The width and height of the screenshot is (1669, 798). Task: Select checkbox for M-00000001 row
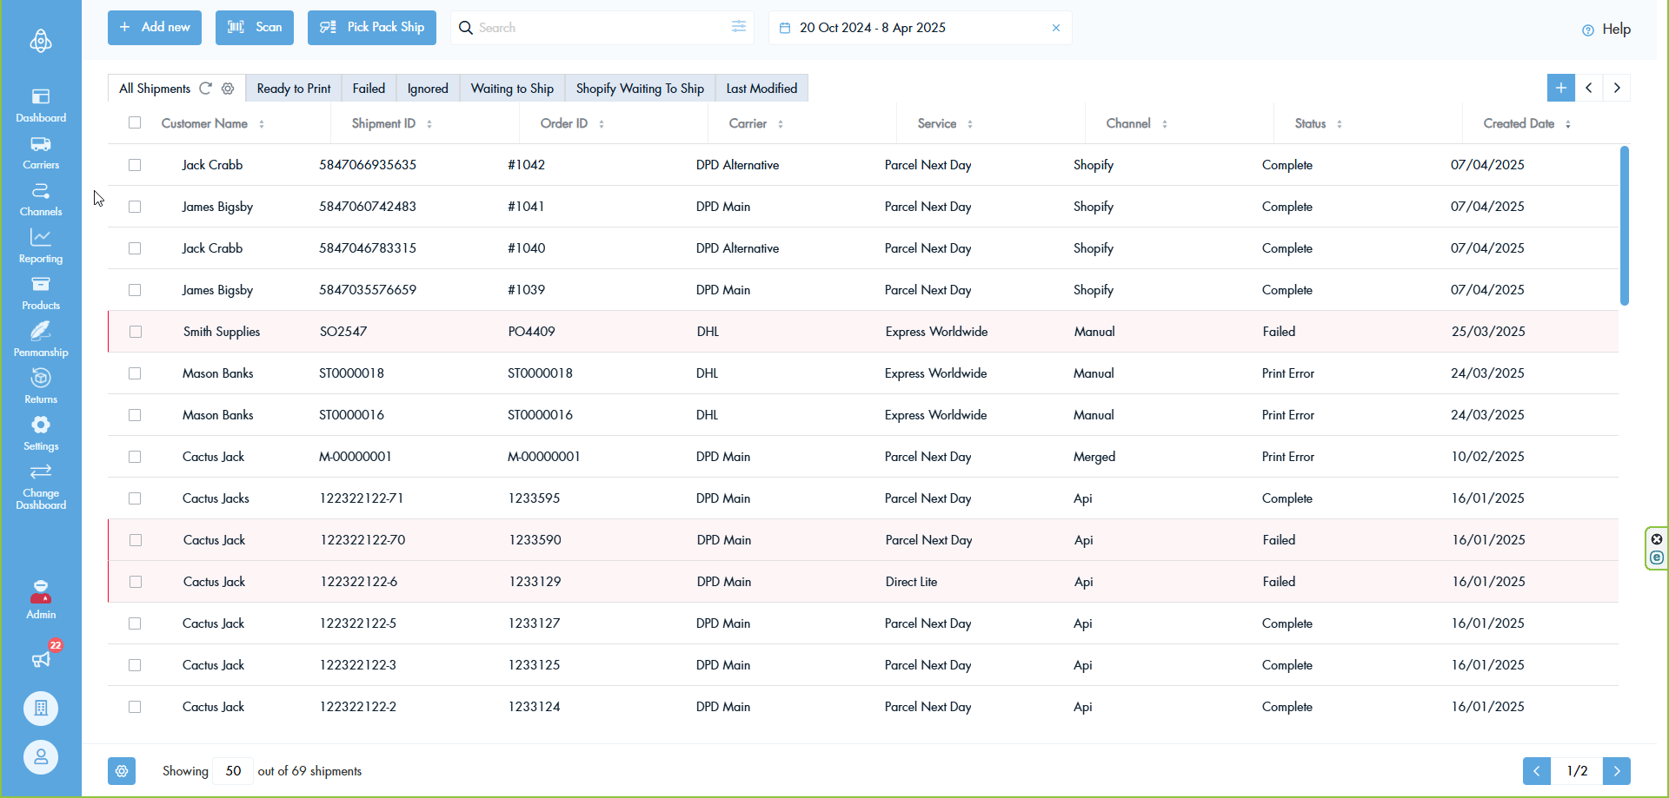135,457
